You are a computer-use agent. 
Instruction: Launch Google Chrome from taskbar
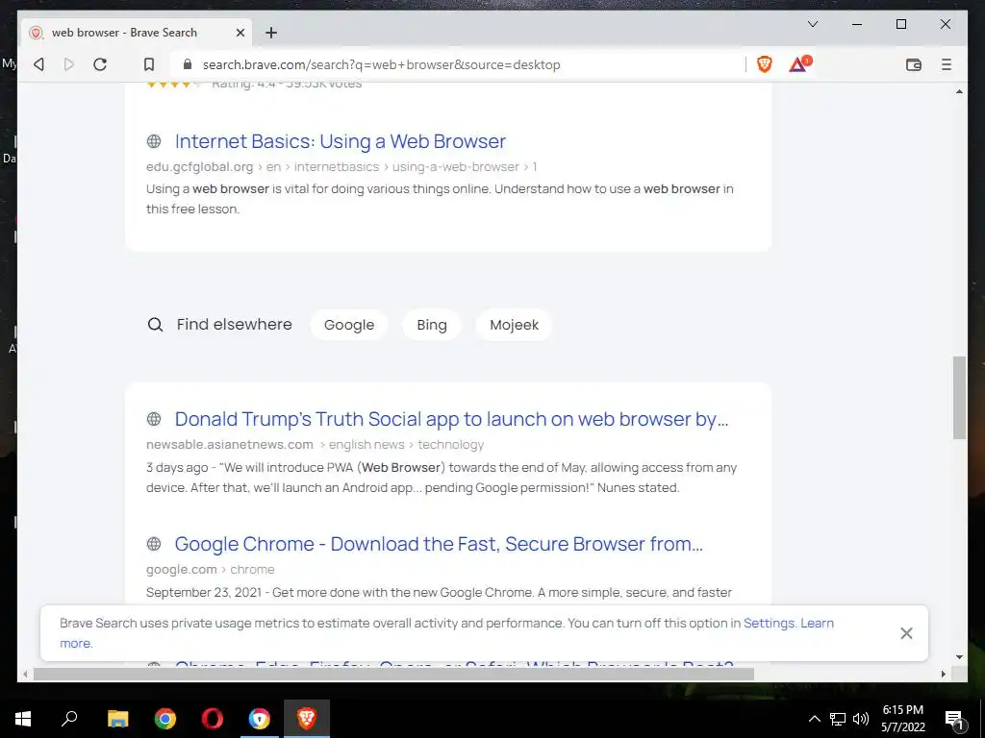(165, 719)
